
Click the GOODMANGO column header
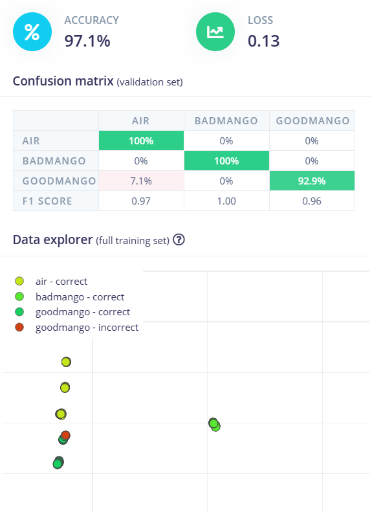(x=312, y=120)
